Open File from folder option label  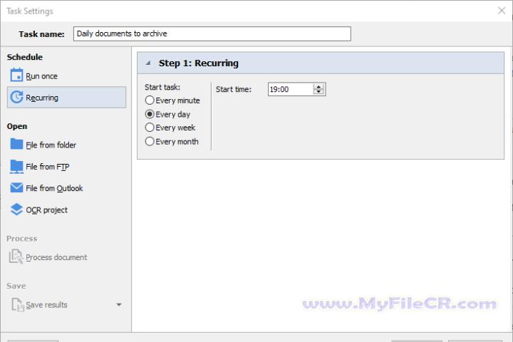click(51, 145)
